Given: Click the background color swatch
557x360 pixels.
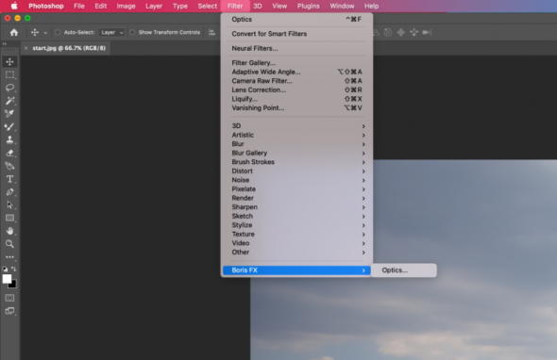Looking at the screenshot, I should point(13,285).
